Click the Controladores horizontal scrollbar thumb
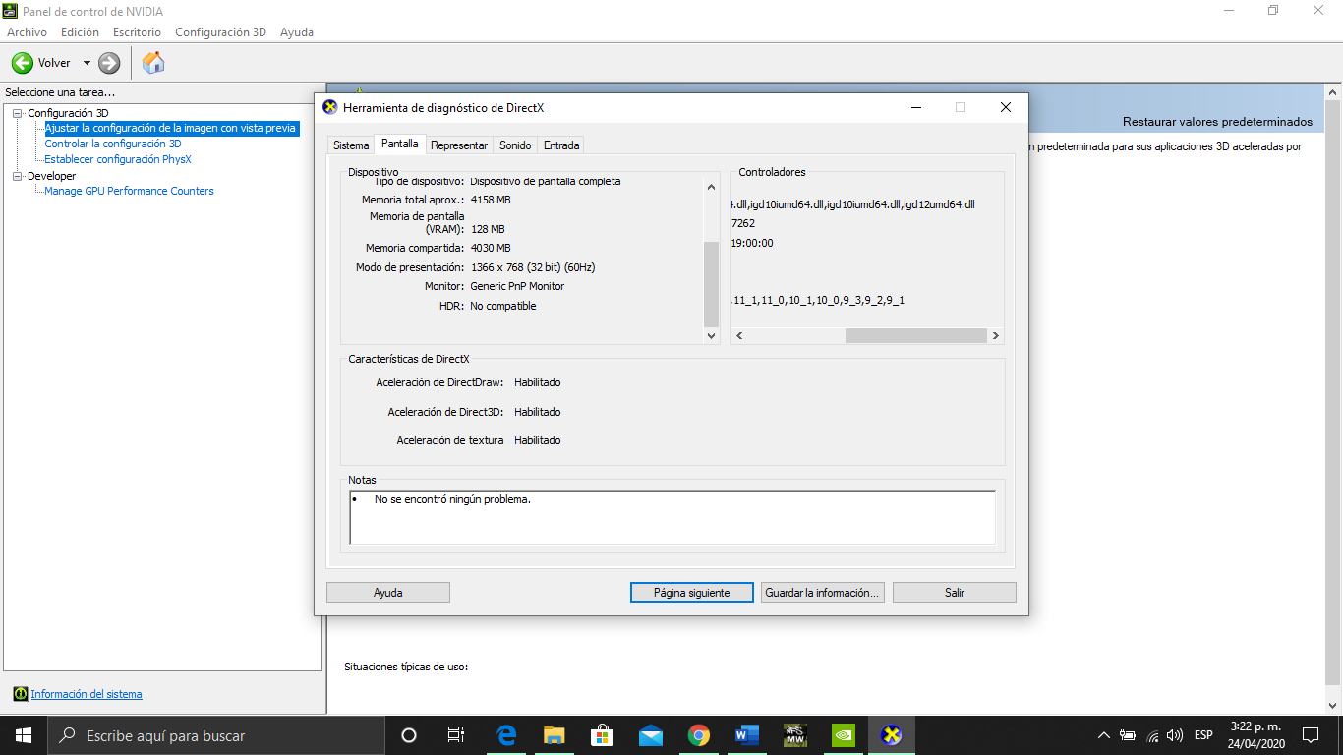Viewport: 1343px width, 755px height. 915,335
